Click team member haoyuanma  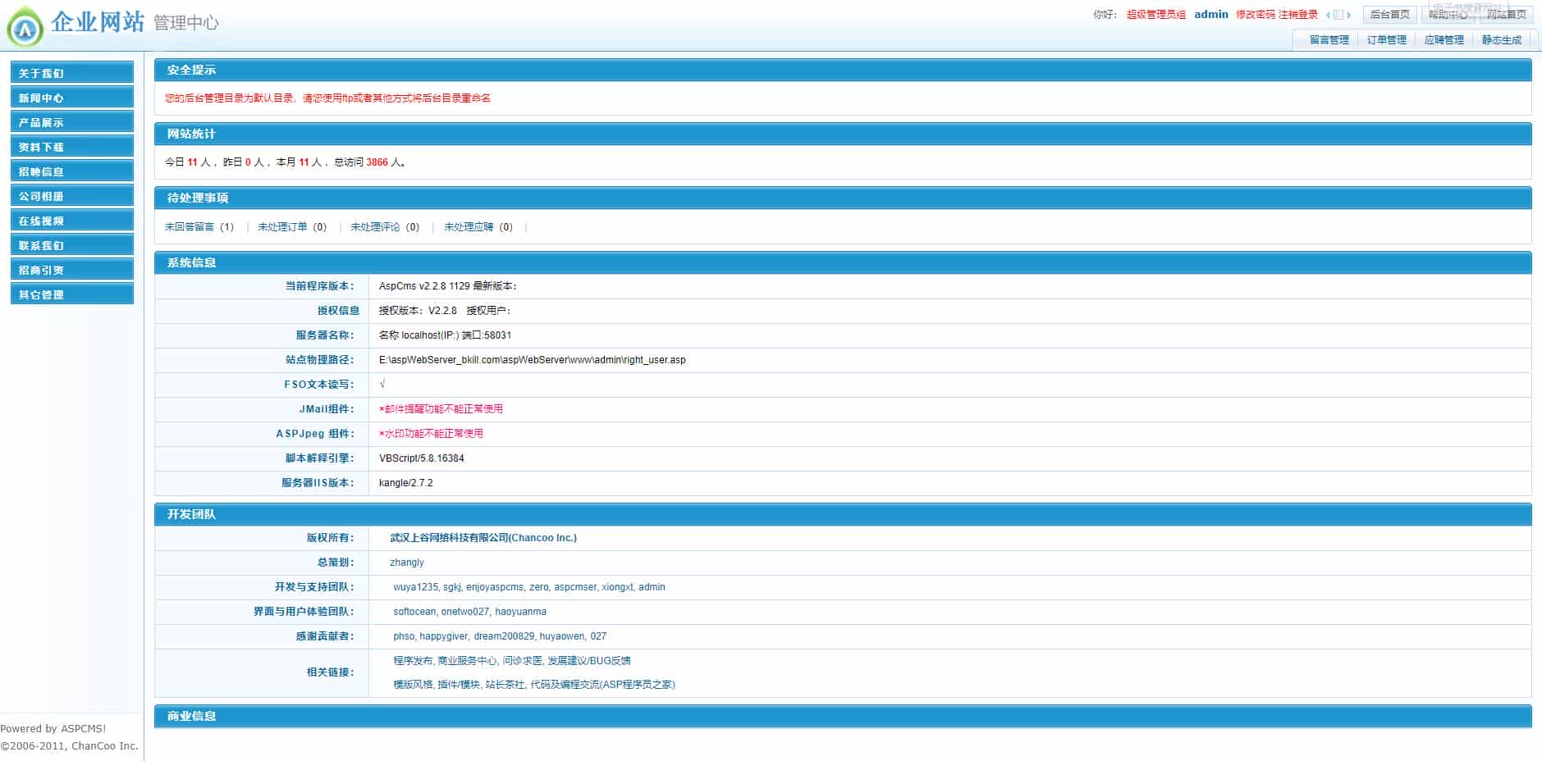pyautogui.click(x=520, y=612)
